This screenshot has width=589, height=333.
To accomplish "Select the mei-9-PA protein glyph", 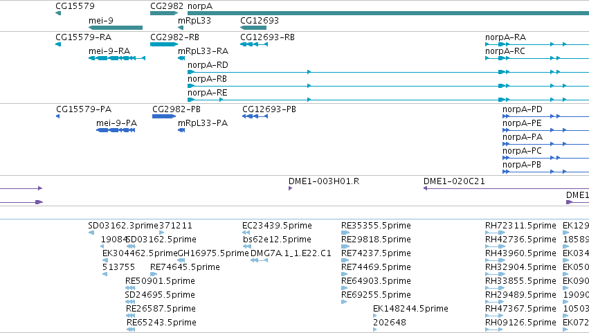I will click(116, 130).
